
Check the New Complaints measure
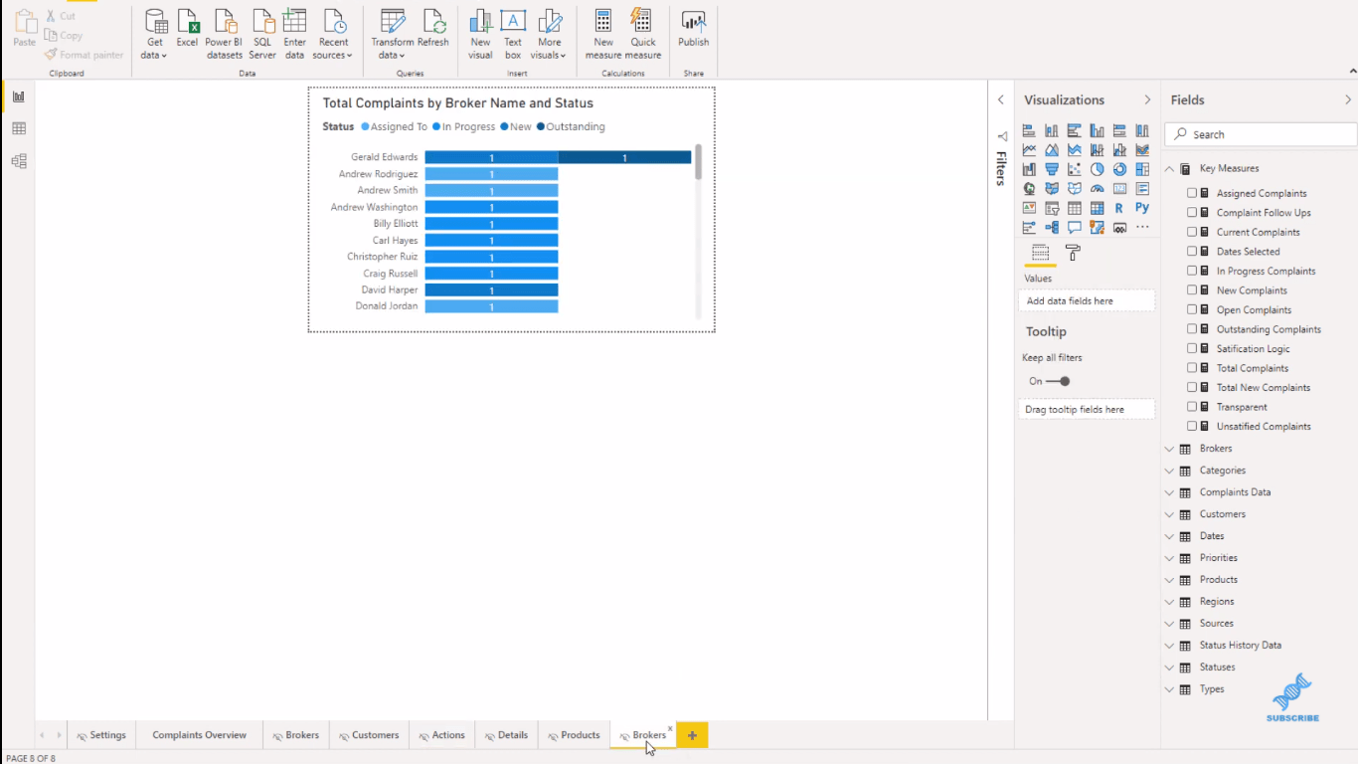click(x=1192, y=289)
